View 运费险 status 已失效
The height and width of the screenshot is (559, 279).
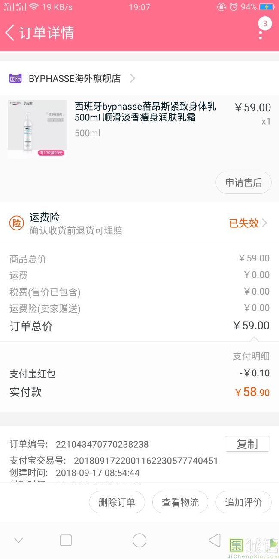pos(244,223)
